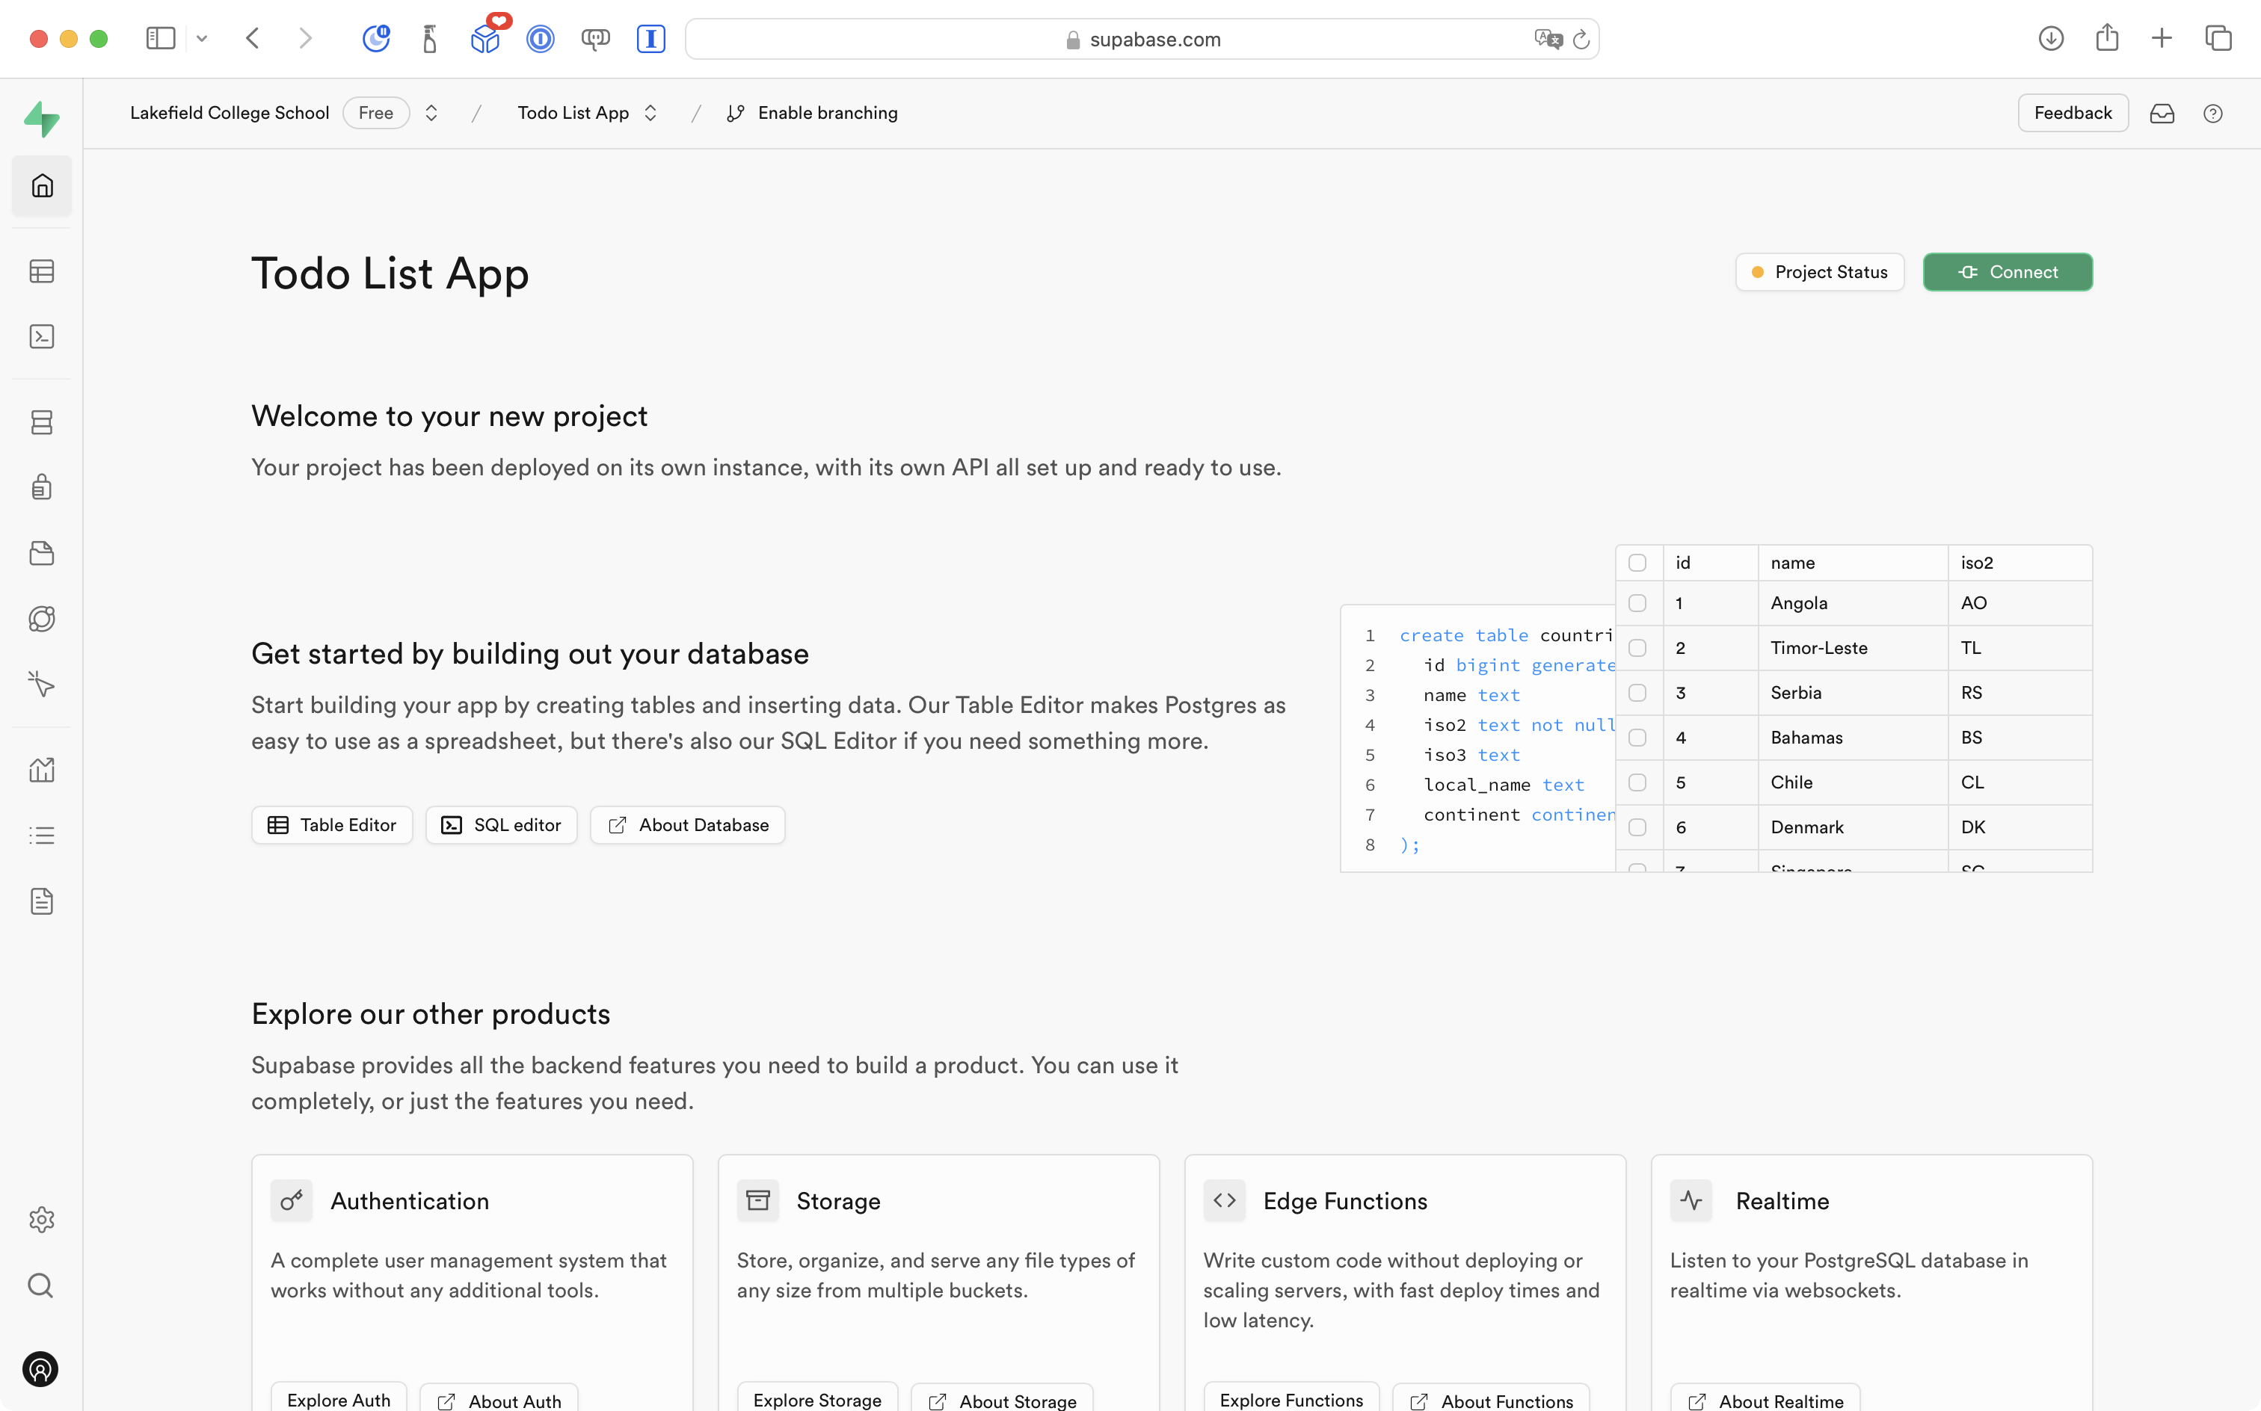Check the Serbia row checkbox

(1637, 693)
